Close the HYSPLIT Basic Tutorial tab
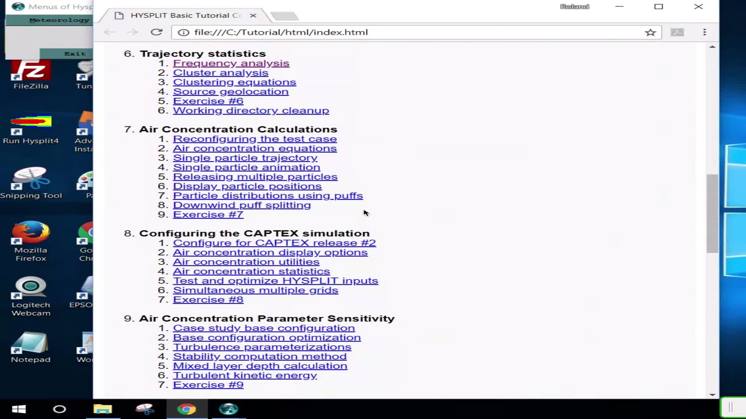The image size is (746, 419). tap(253, 16)
